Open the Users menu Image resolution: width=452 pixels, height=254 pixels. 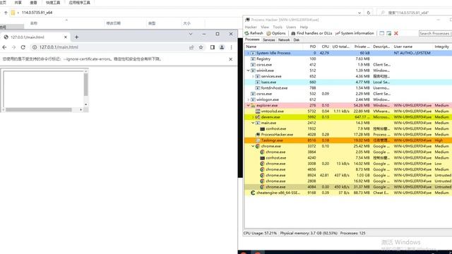coord(291,27)
